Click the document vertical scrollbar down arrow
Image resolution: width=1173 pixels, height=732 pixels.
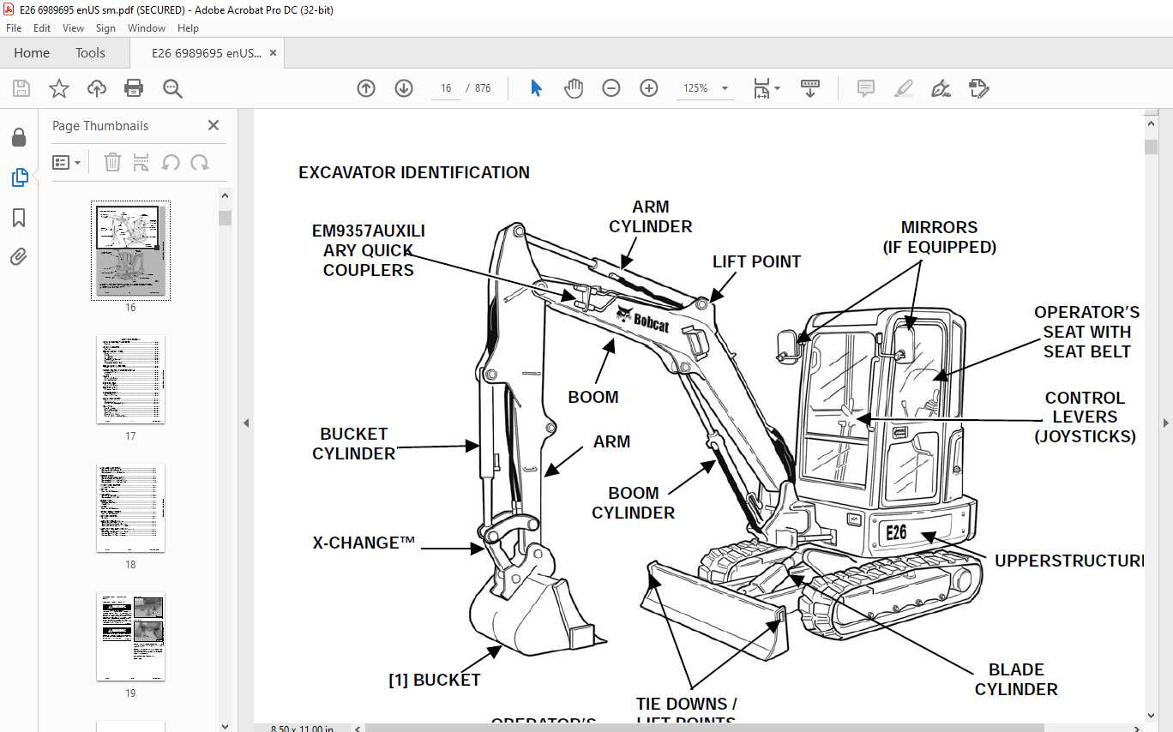coord(1151,716)
